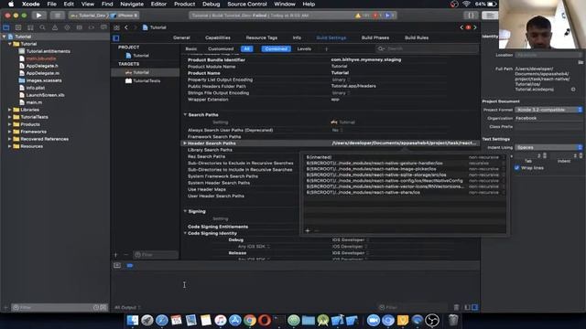Open the Report navigator icon

[x=103, y=27]
